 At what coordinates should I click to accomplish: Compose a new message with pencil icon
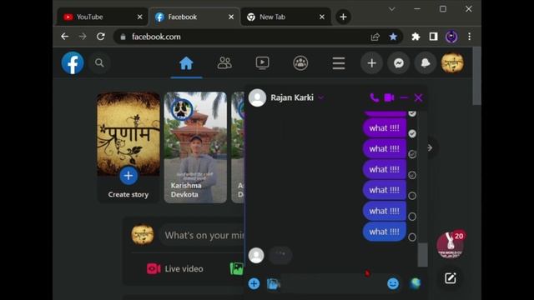coord(451,278)
